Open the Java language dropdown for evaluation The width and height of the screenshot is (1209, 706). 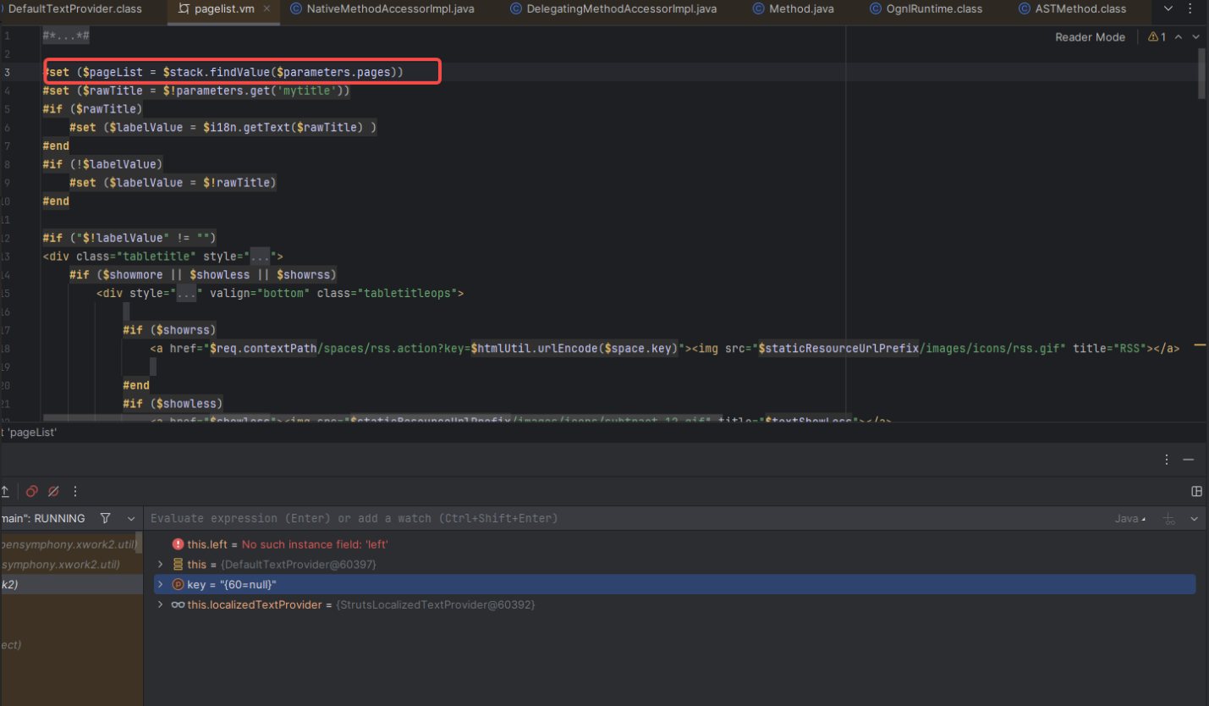point(1130,518)
